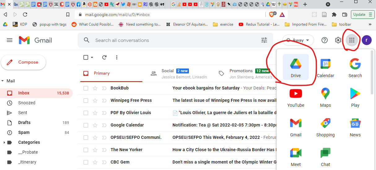Image resolution: width=376 pixels, height=170 pixels.
Task: Open the exercise bookmarks folder
Action: click(x=223, y=24)
